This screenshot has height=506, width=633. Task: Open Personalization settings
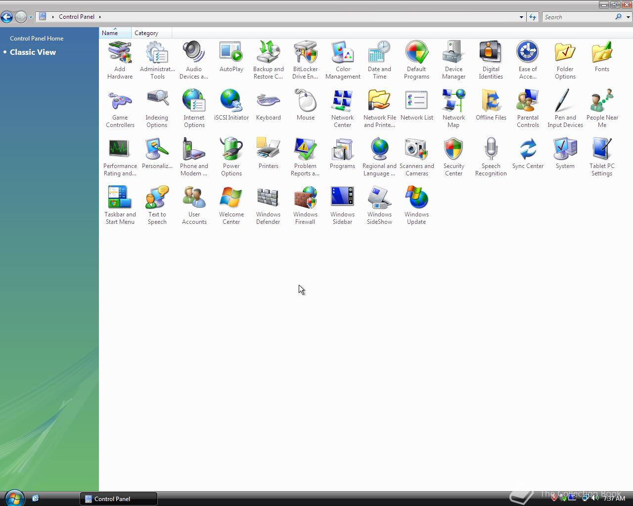click(157, 154)
